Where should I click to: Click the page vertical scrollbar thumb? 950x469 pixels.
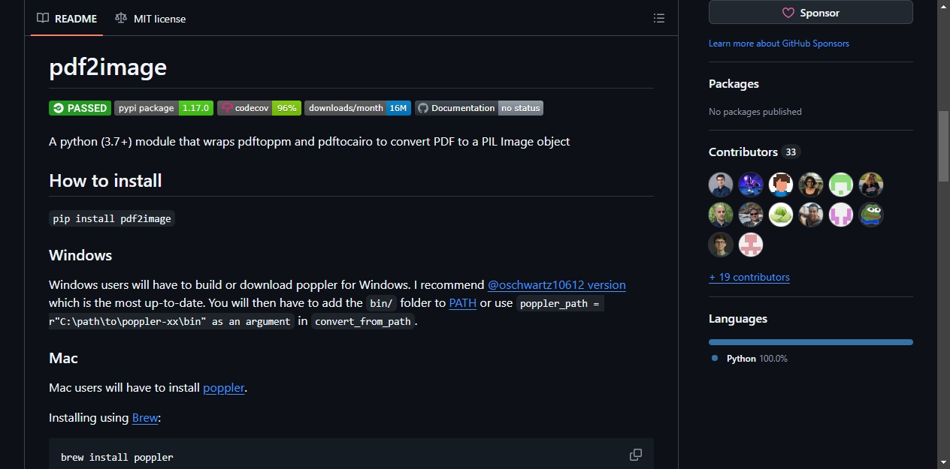click(943, 146)
